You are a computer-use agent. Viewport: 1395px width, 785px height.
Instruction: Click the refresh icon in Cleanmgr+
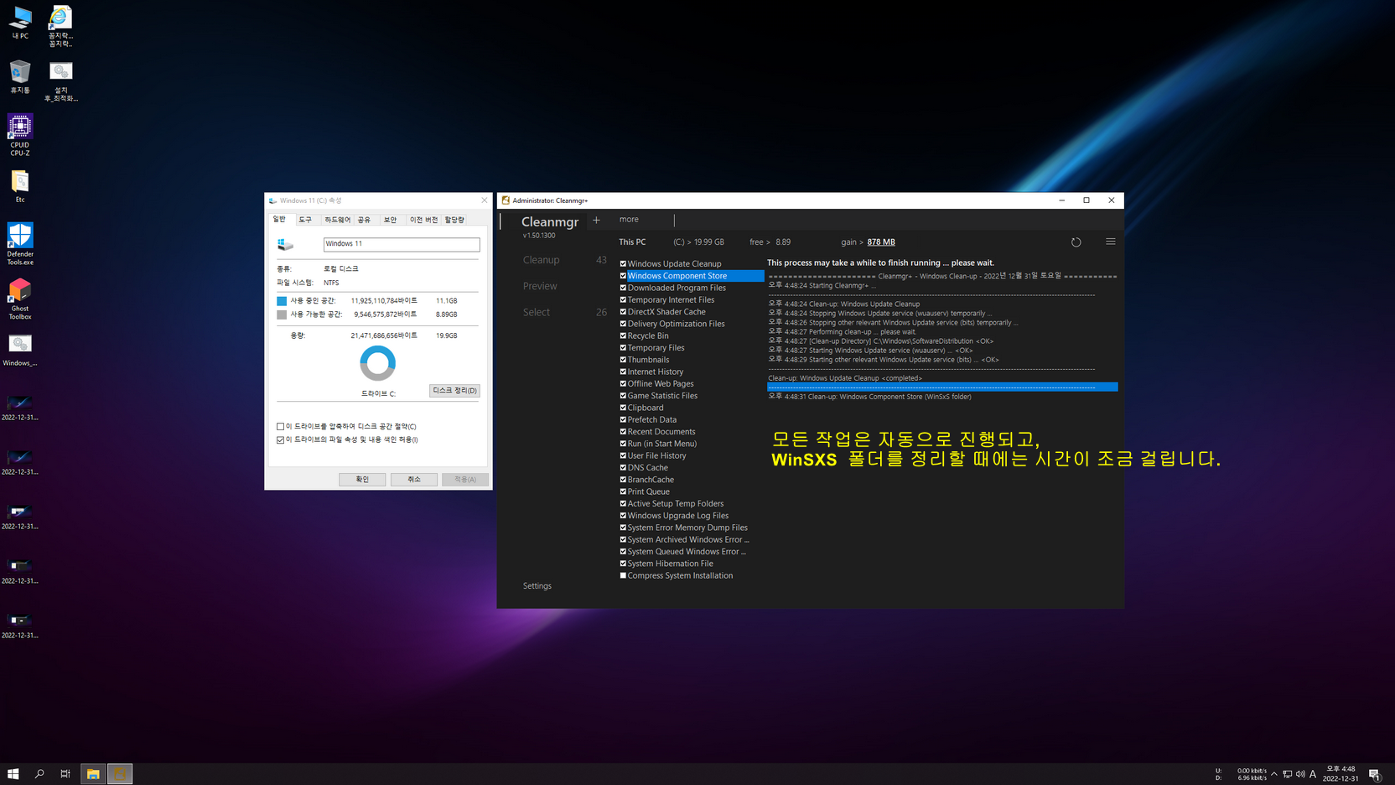pos(1076,242)
